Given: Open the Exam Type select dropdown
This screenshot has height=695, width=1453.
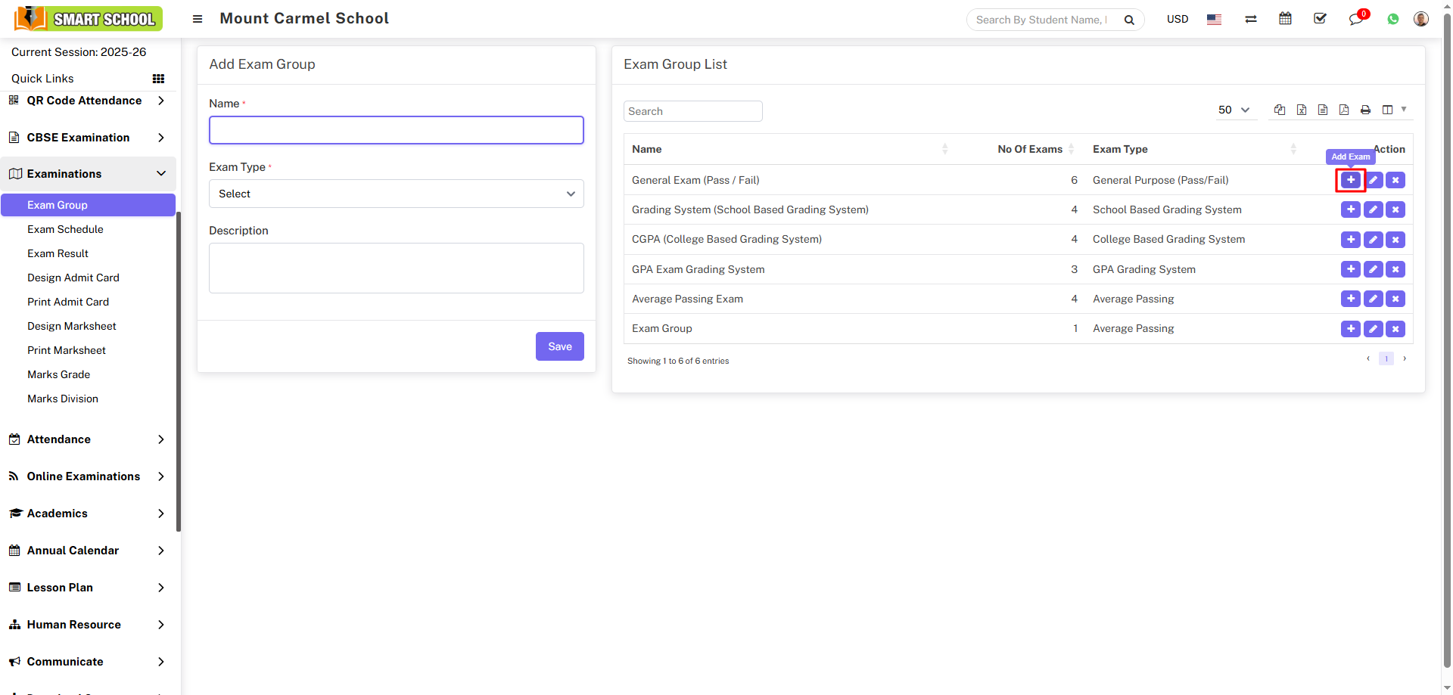Looking at the screenshot, I should pyautogui.click(x=396, y=194).
